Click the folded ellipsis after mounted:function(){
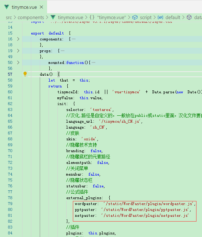Image resolution: width=202 pixels, height=237 pixels. [93, 62]
